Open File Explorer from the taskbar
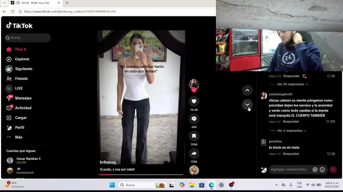 192,185
